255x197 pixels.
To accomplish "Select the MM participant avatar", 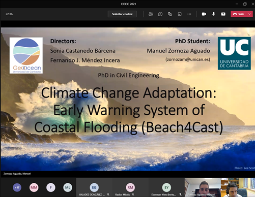I will pos(34,187).
